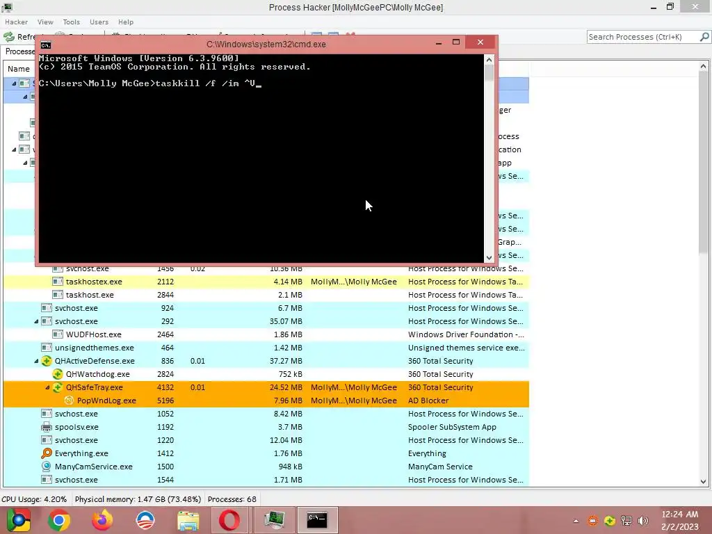Click the cmd.exe title bar icon

[x=46, y=45]
